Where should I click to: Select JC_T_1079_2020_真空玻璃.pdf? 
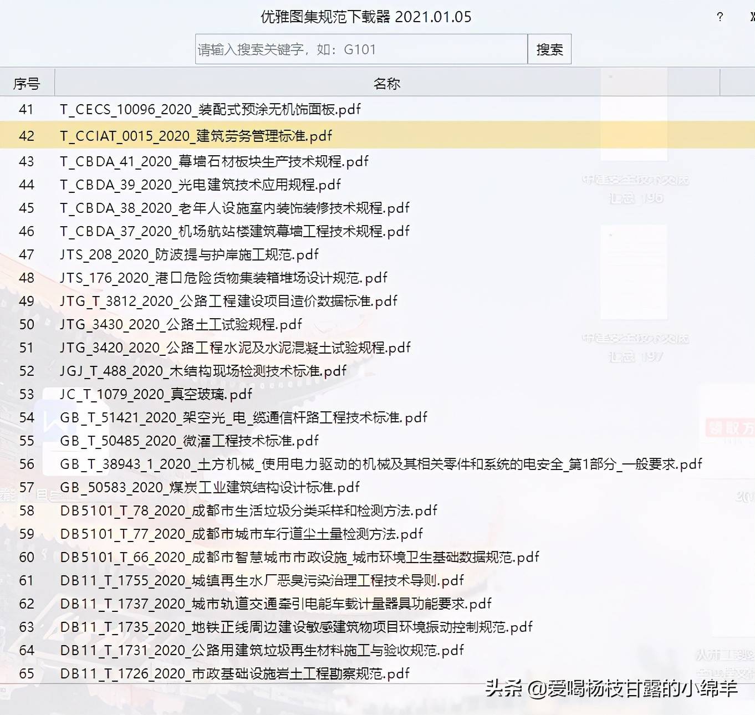(156, 394)
